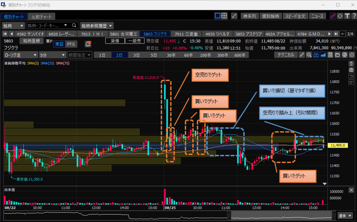Switch market to PTS
The height and width of the screenshot is (222, 357).
[x=71, y=44]
